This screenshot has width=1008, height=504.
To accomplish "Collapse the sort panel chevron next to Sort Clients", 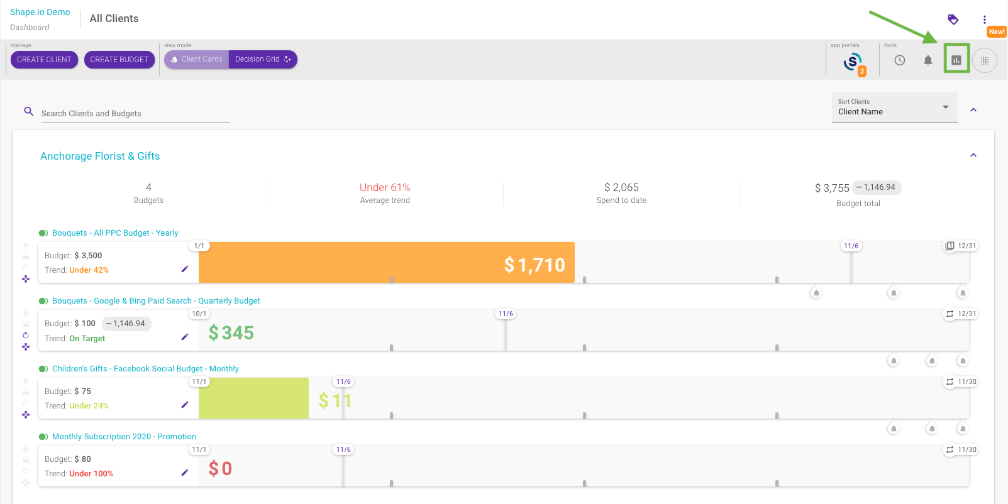I will point(973,110).
